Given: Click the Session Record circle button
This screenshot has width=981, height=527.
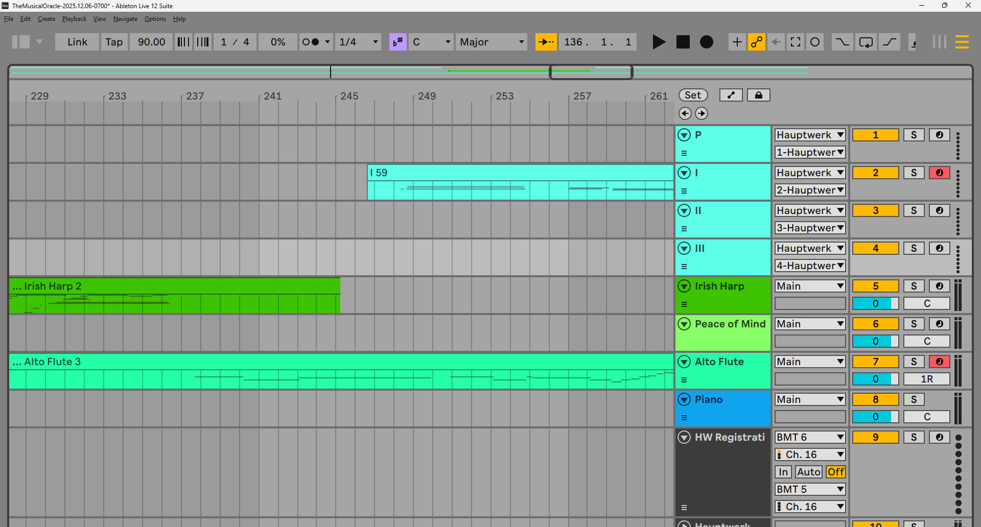Looking at the screenshot, I should click(815, 42).
